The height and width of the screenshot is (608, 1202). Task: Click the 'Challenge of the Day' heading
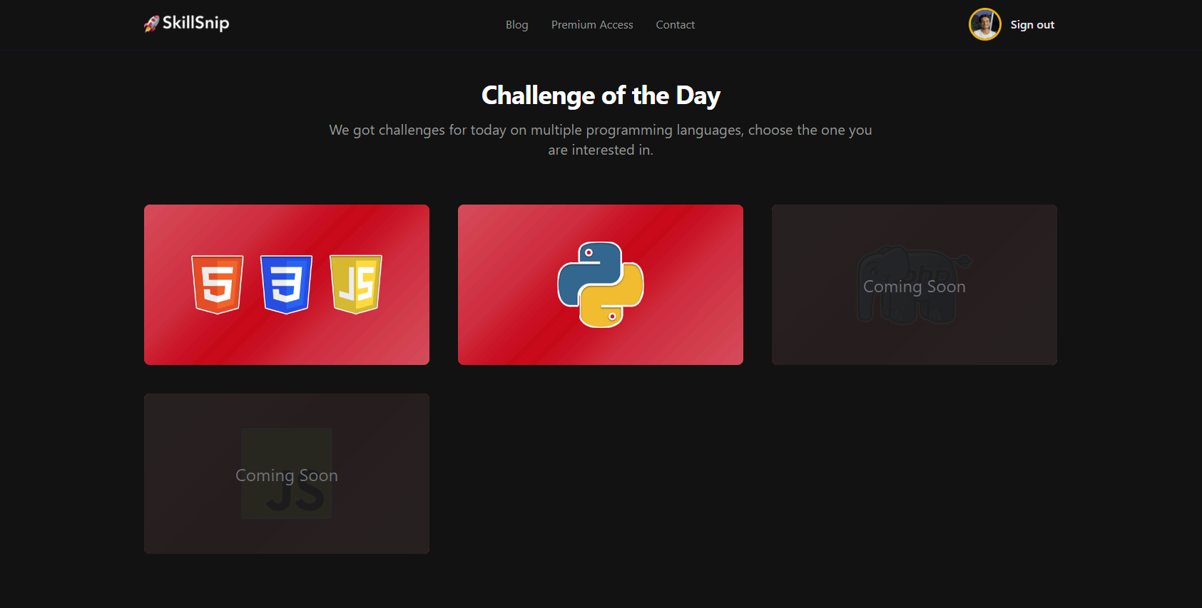601,96
